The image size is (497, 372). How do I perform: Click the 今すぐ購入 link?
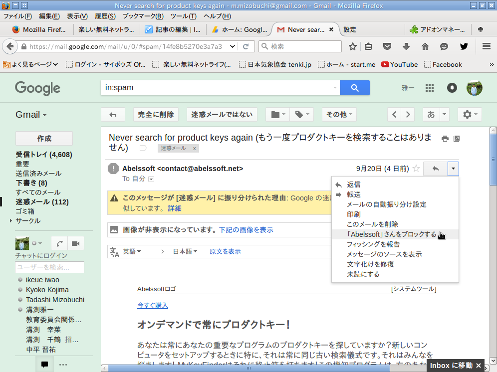tap(153, 306)
